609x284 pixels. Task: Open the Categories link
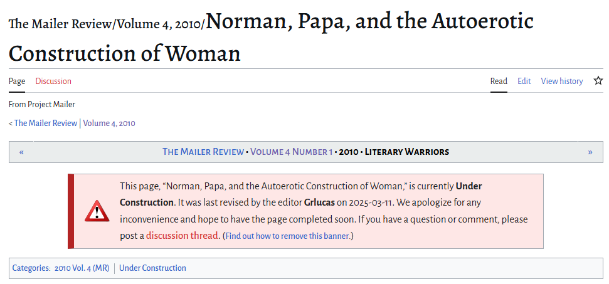pos(31,268)
